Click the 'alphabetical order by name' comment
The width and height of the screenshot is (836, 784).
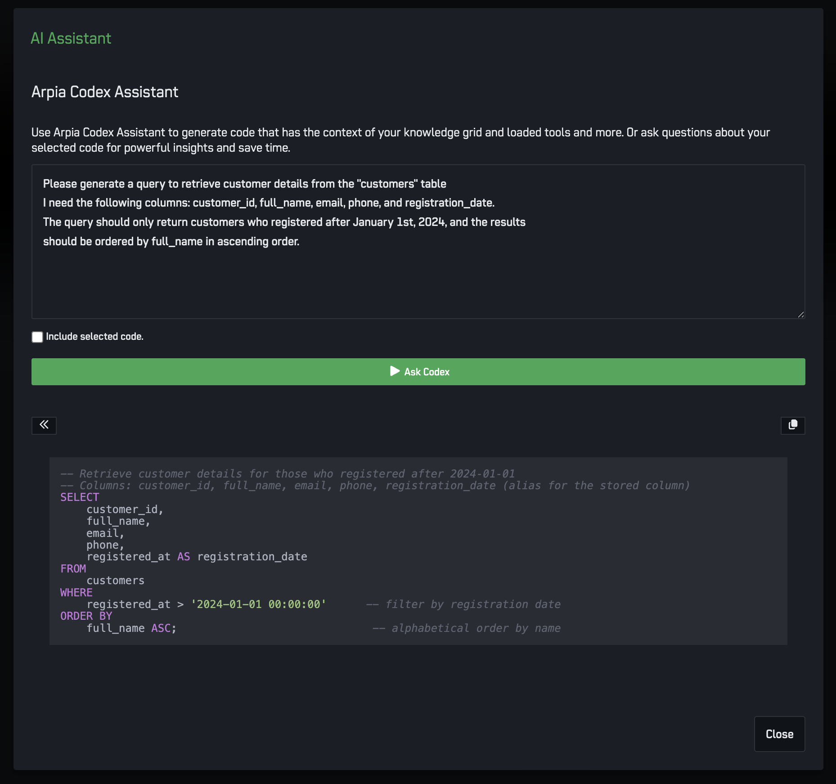coord(467,628)
